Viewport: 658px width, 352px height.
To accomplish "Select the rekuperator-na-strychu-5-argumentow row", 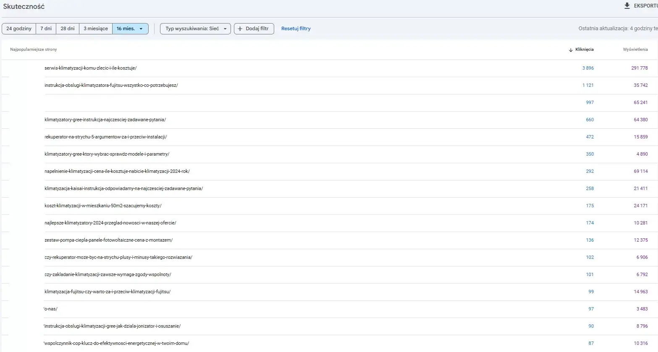I will point(106,137).
